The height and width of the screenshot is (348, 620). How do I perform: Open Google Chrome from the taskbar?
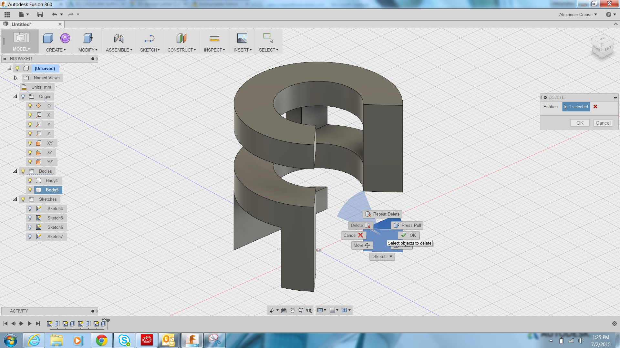pos(101,340)
